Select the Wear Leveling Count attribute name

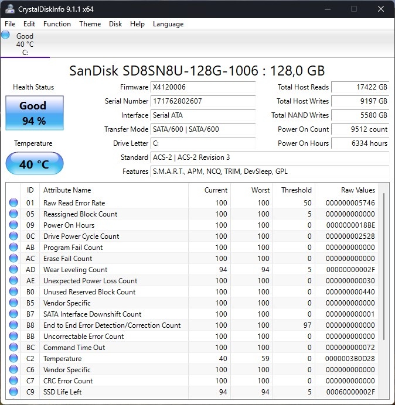coord(75,269)
